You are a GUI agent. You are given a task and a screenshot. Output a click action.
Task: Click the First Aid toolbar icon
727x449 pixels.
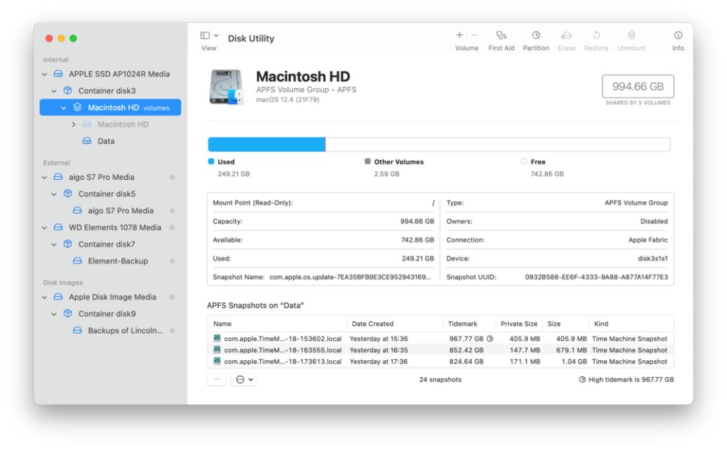pyautogui.click(x=501, y=36)
